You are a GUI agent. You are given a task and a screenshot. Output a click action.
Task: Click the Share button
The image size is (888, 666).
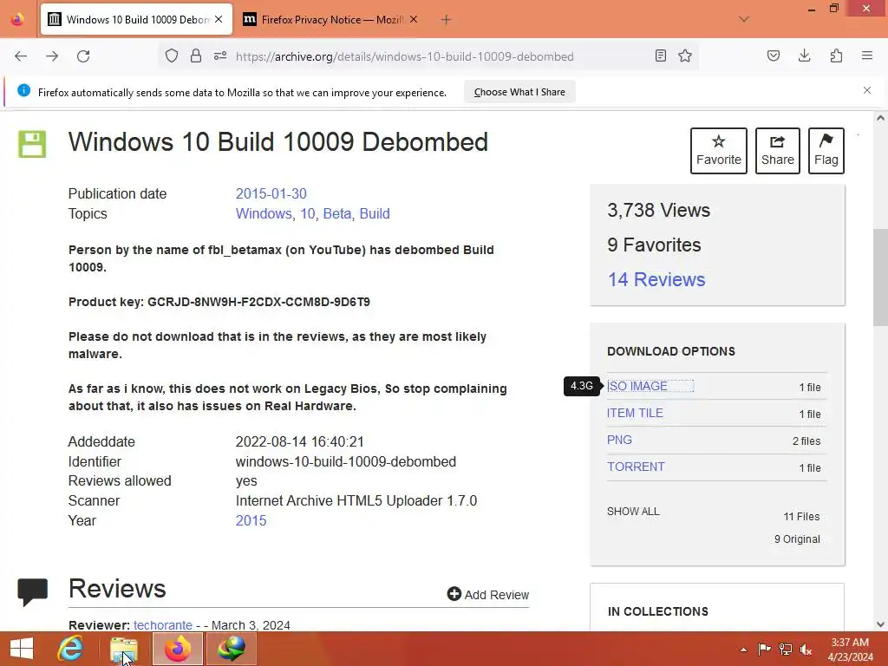pyautogui.click(x=778, y=151)
